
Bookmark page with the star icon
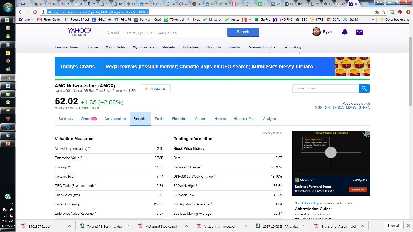[384, 12]
